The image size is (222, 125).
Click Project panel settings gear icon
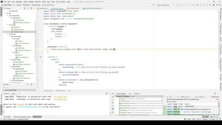point(32,8)
